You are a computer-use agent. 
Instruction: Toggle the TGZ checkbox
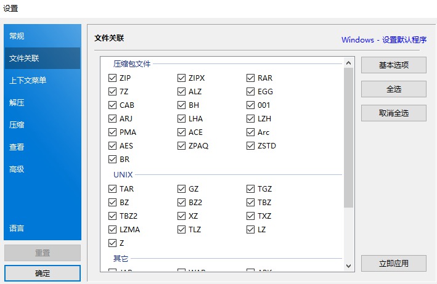(250, 189)
